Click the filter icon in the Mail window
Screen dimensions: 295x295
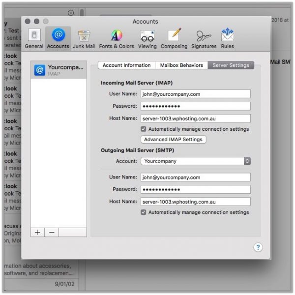click(71, 13)
